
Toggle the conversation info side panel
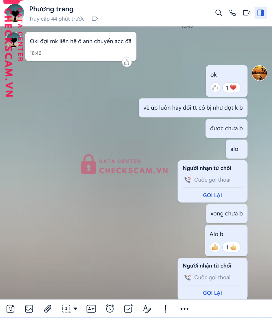(260, 13)
